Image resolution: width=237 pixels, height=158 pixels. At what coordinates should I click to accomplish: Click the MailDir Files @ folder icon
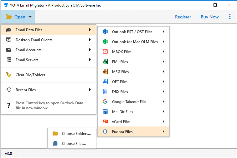tap(105, 111)
